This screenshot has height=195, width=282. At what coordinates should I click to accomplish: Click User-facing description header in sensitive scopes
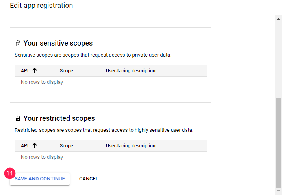coord(130,71)
